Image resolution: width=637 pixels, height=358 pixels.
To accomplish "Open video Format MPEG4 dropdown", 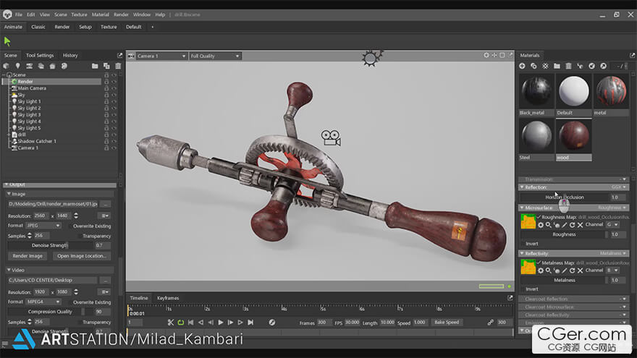I will click(x=43, y=302).
